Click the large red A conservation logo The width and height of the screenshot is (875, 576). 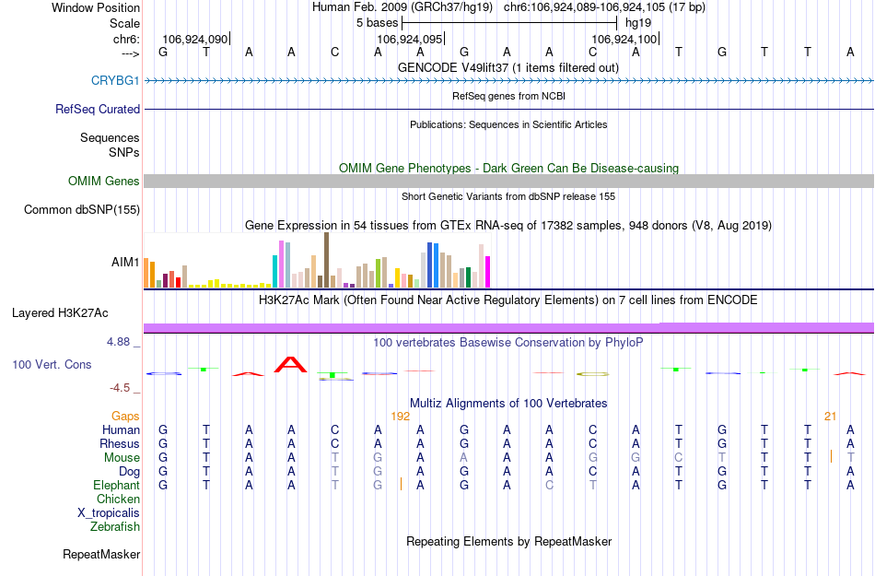tap(291, 364)
